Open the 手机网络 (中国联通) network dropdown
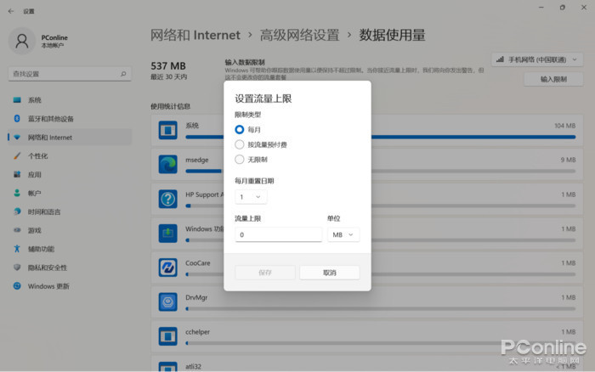The image size is (595, 372). tap(537, 59)
